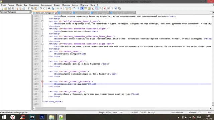Collapse the wolf_eliminate_lager_2_text string block
Image resolution: width=214 pixels, height=120 pixels.
coord(42,21)
